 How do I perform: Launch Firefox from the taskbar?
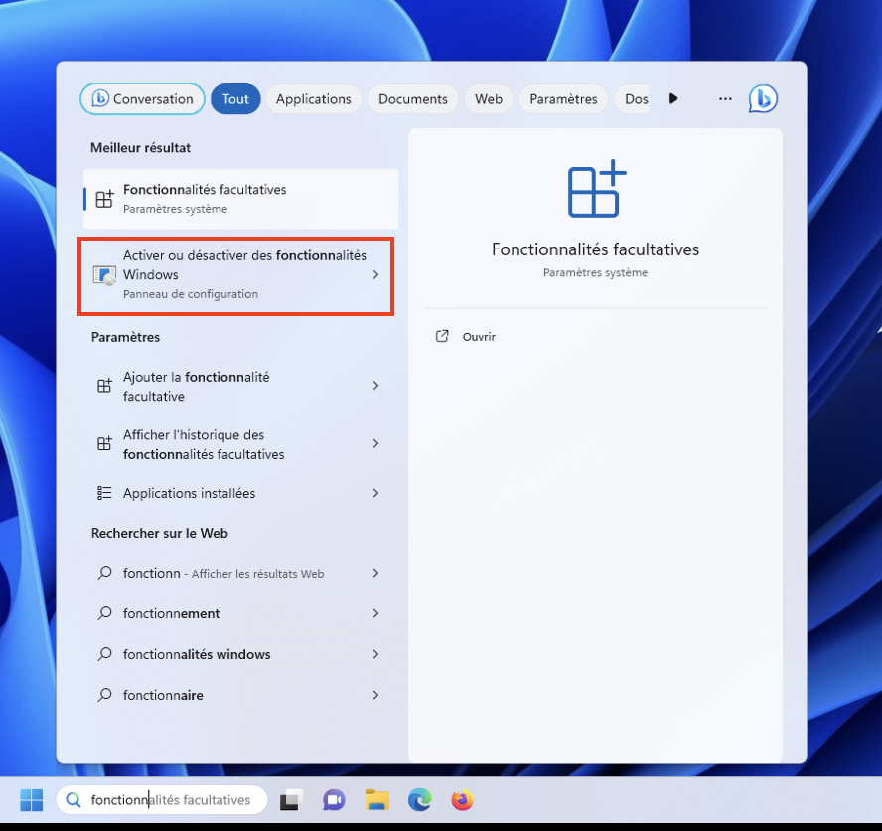pos(463,800)
